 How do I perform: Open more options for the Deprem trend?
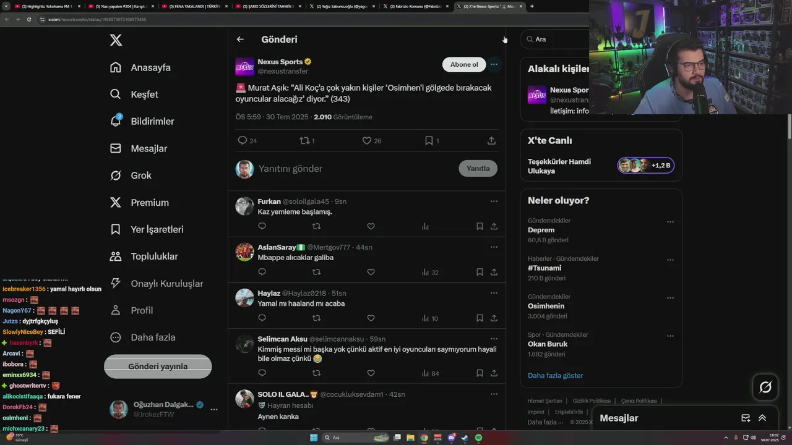pos(670,222)
